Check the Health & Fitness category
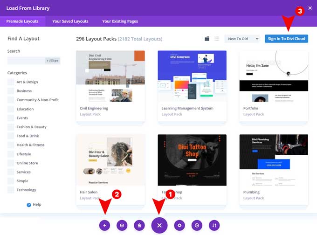Screen dimensions: 317x235 11,145
